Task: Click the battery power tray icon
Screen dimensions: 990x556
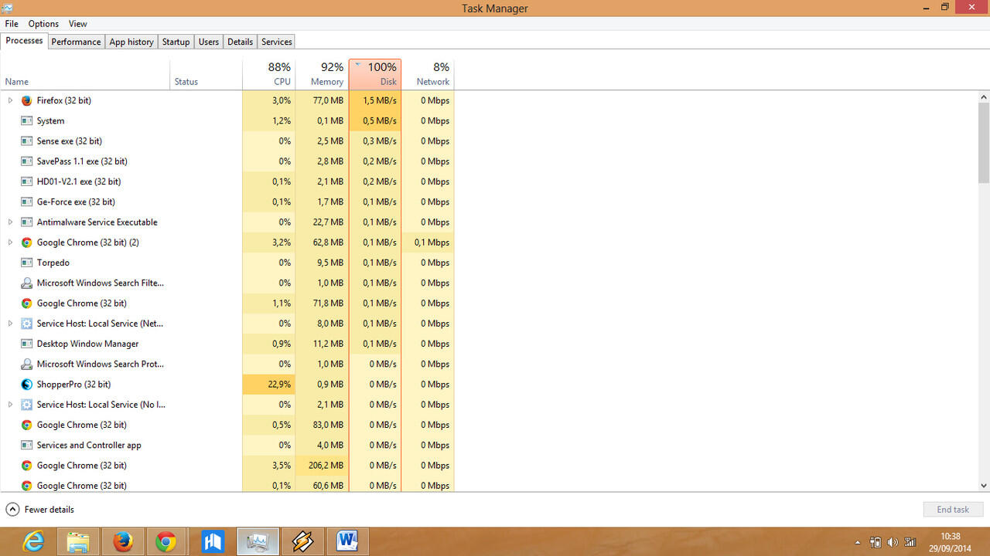Action: (x=876, y=542)
